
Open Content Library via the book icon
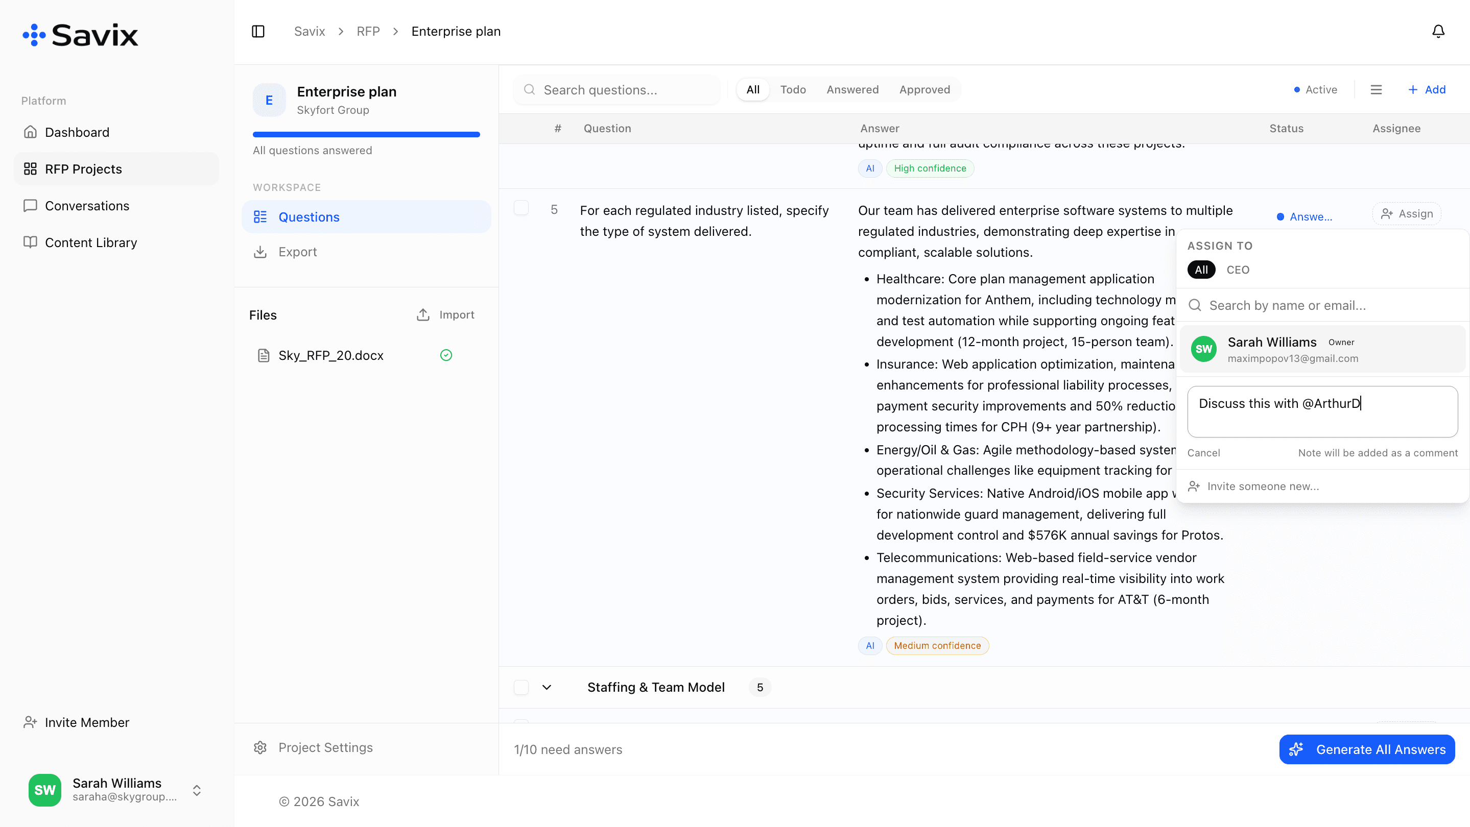(x=30, y=242)
